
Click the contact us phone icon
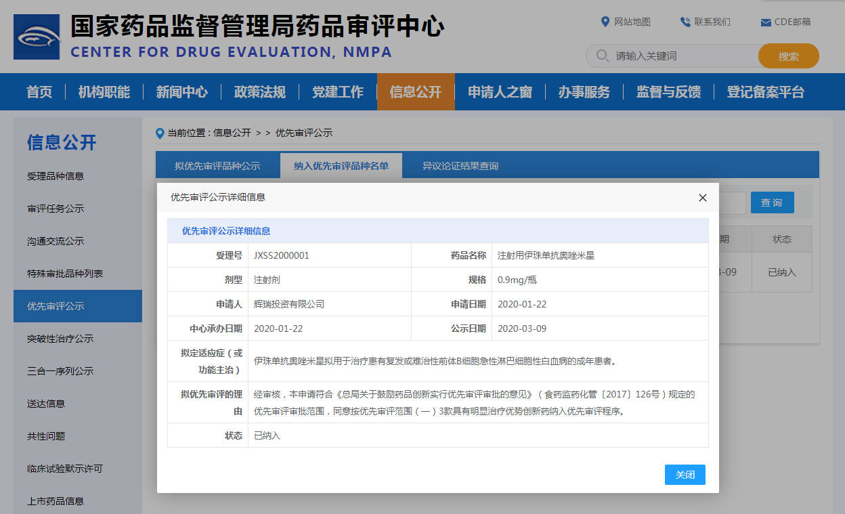[x=685, y=22]
